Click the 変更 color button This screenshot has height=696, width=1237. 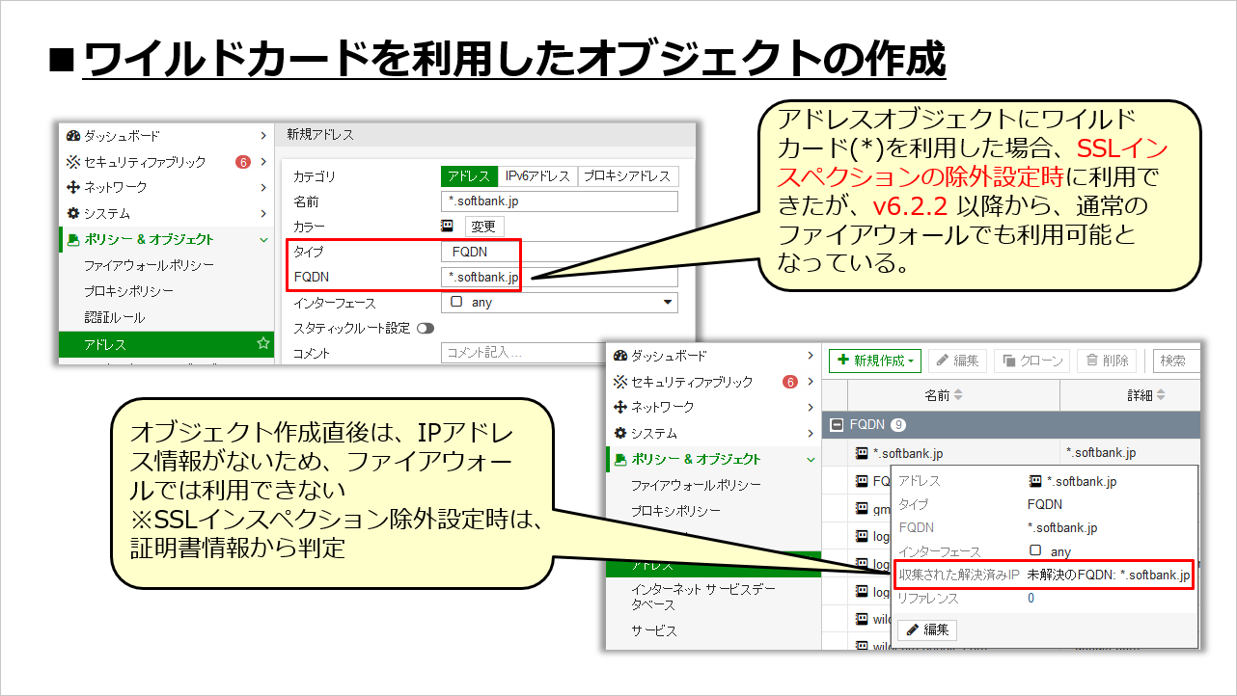click(483, 227)
